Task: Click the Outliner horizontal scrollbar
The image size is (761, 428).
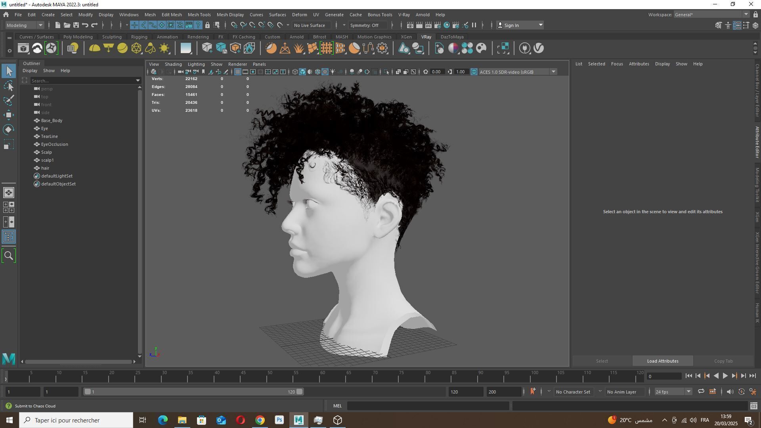Action: click(x=78, y=361)
